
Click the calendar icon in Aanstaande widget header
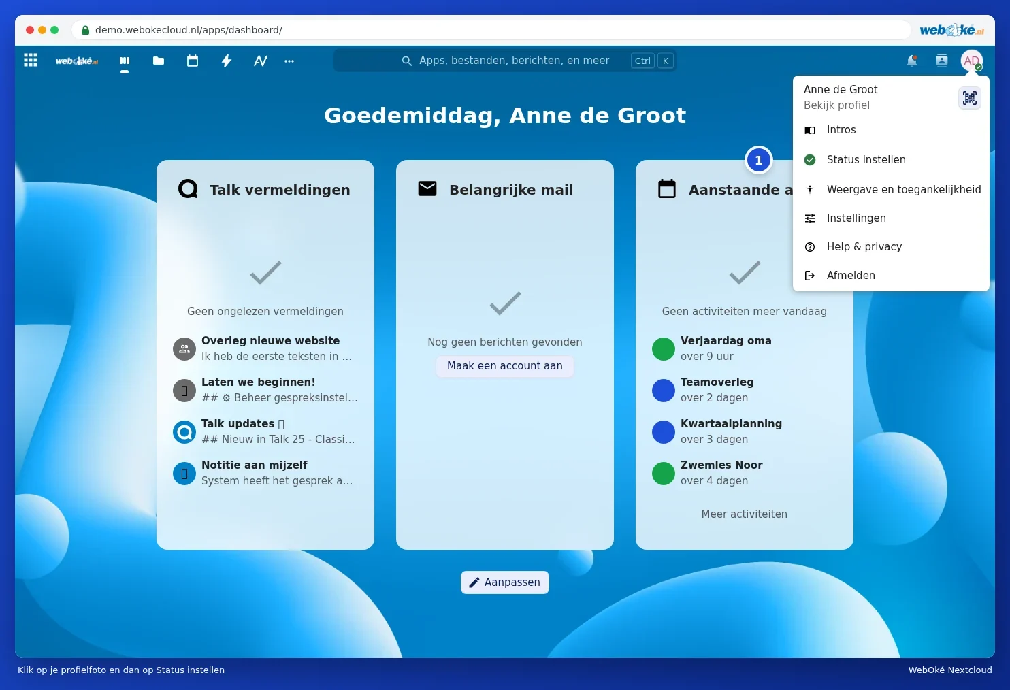667,188
